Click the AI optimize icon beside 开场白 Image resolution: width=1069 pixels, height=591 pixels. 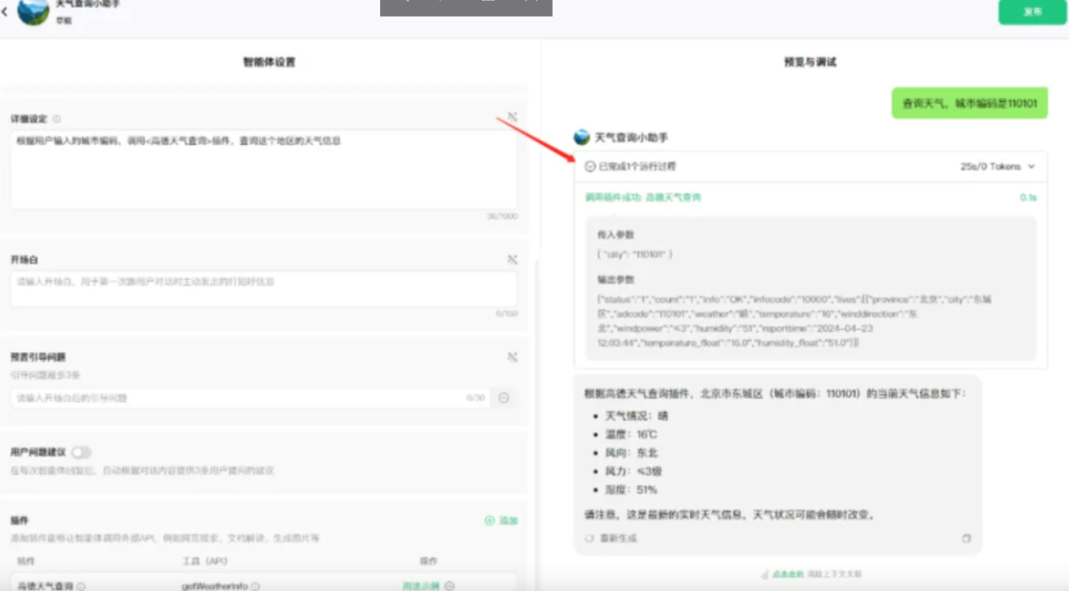512,259
